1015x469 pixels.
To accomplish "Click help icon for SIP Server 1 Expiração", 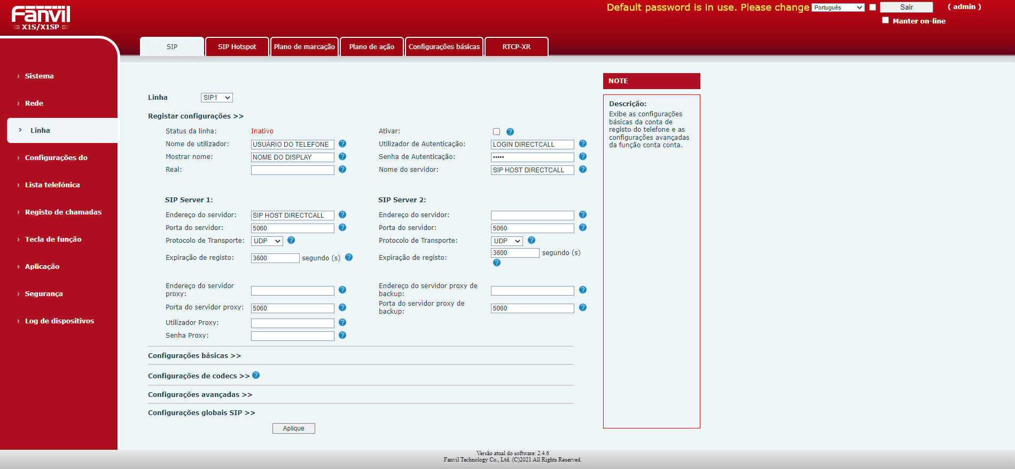I will [x=349, y=258].
